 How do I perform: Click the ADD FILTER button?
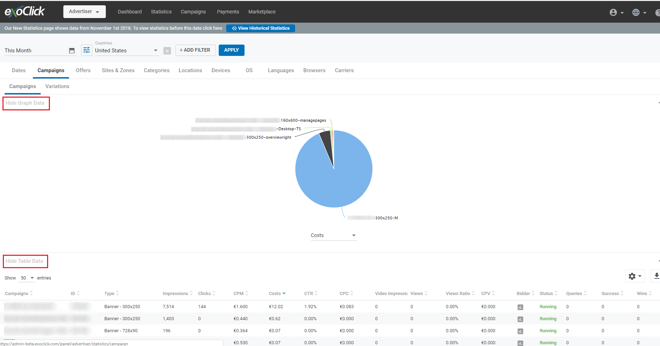(195, 50)
